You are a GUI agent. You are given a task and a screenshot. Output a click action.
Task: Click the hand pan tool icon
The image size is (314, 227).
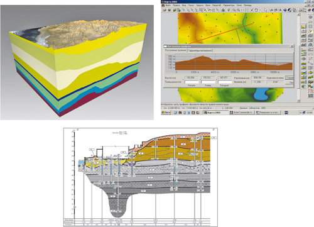229,10
